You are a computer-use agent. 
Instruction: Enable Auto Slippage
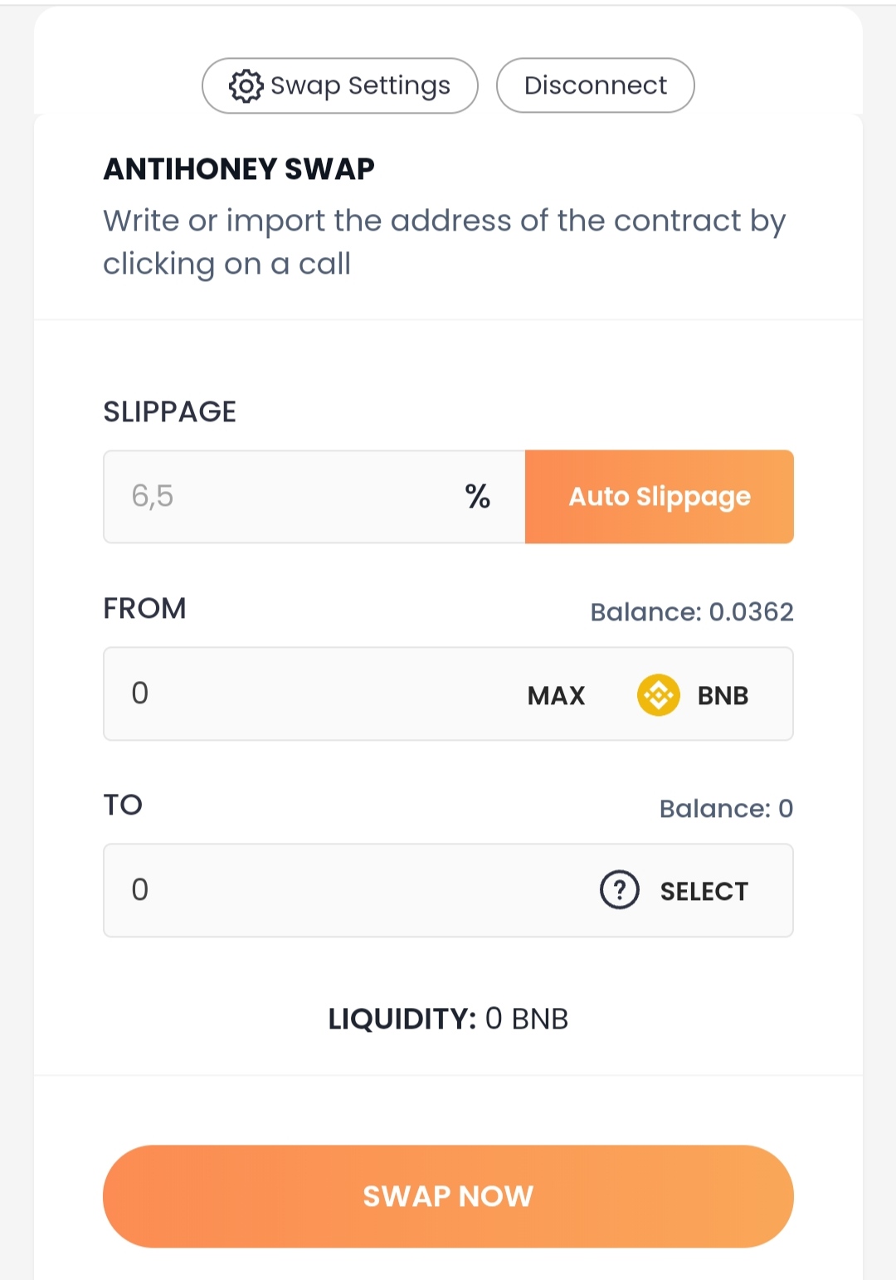660,497
